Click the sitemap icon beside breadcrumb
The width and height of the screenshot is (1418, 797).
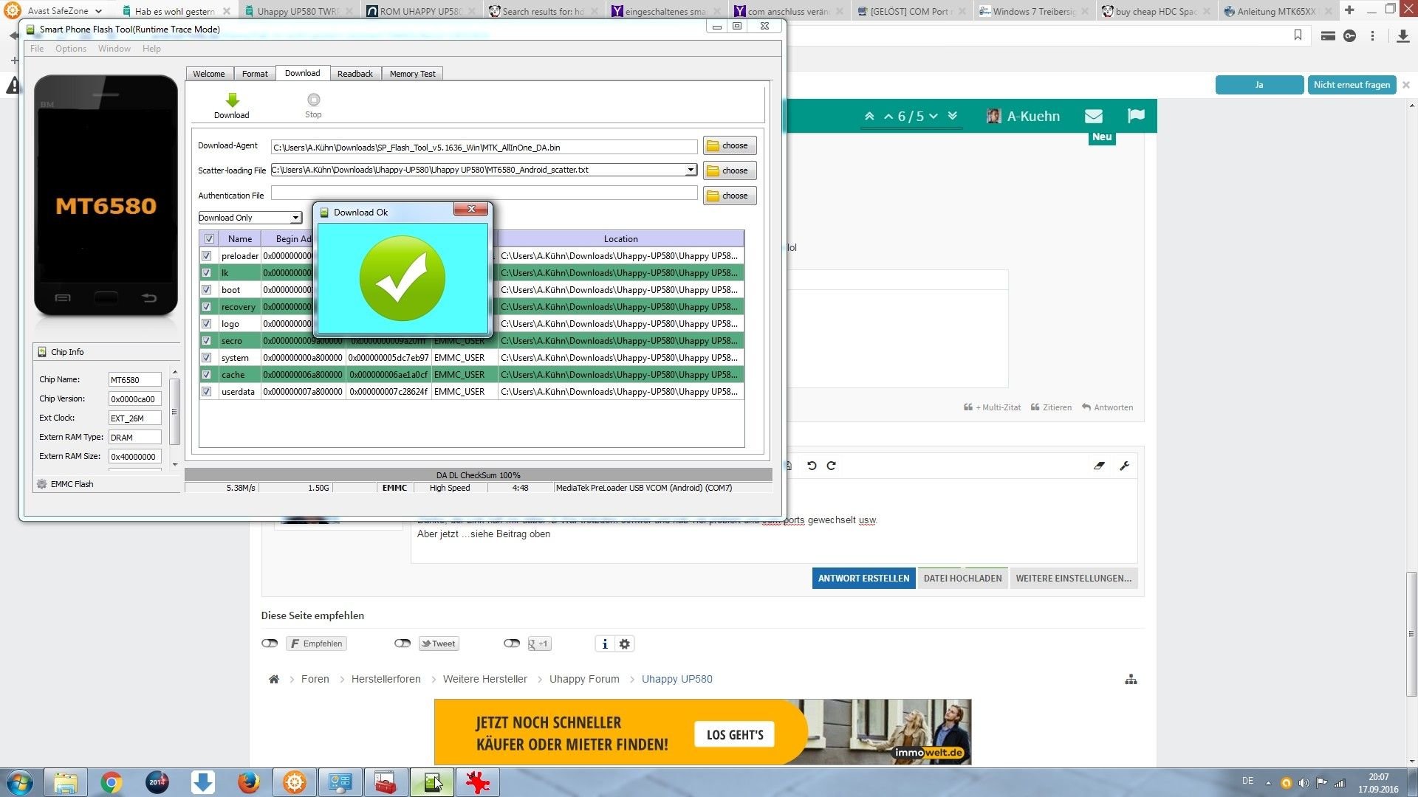(1131, 680)
